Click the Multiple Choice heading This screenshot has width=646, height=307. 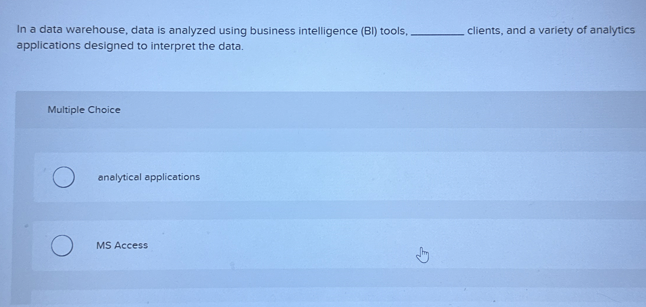(x=84, y=110)
